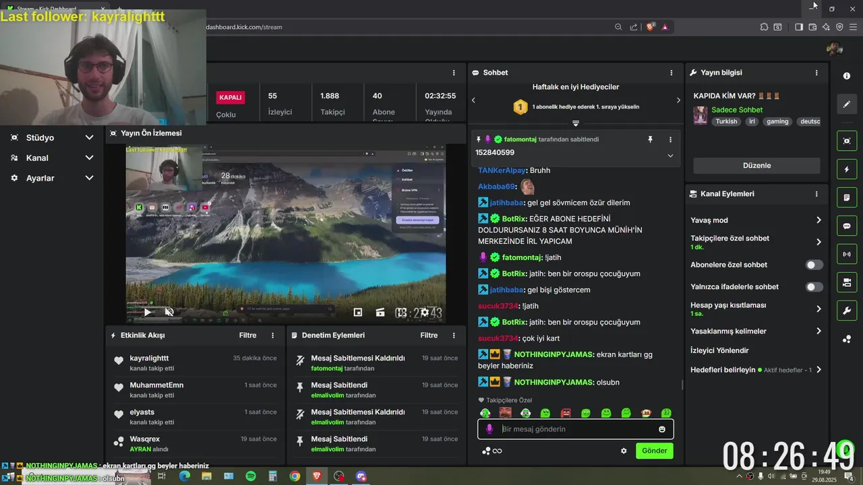Open stream preview settings gear
Viewport: 863px width, 485px height.
pos(424,312)
